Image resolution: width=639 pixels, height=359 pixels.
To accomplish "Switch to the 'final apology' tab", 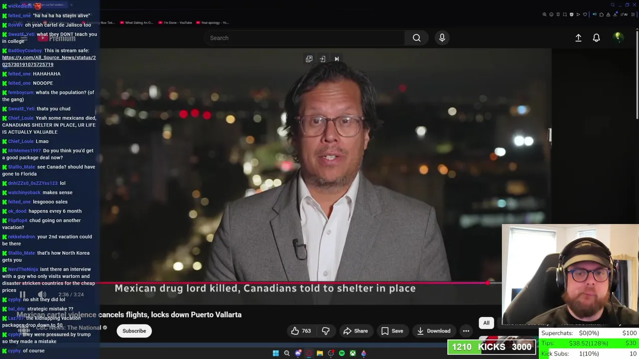I will pos(213,22).
